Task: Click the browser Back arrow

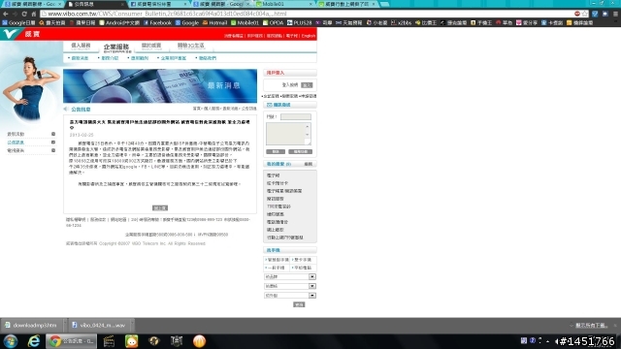Action: click(5, 14)
